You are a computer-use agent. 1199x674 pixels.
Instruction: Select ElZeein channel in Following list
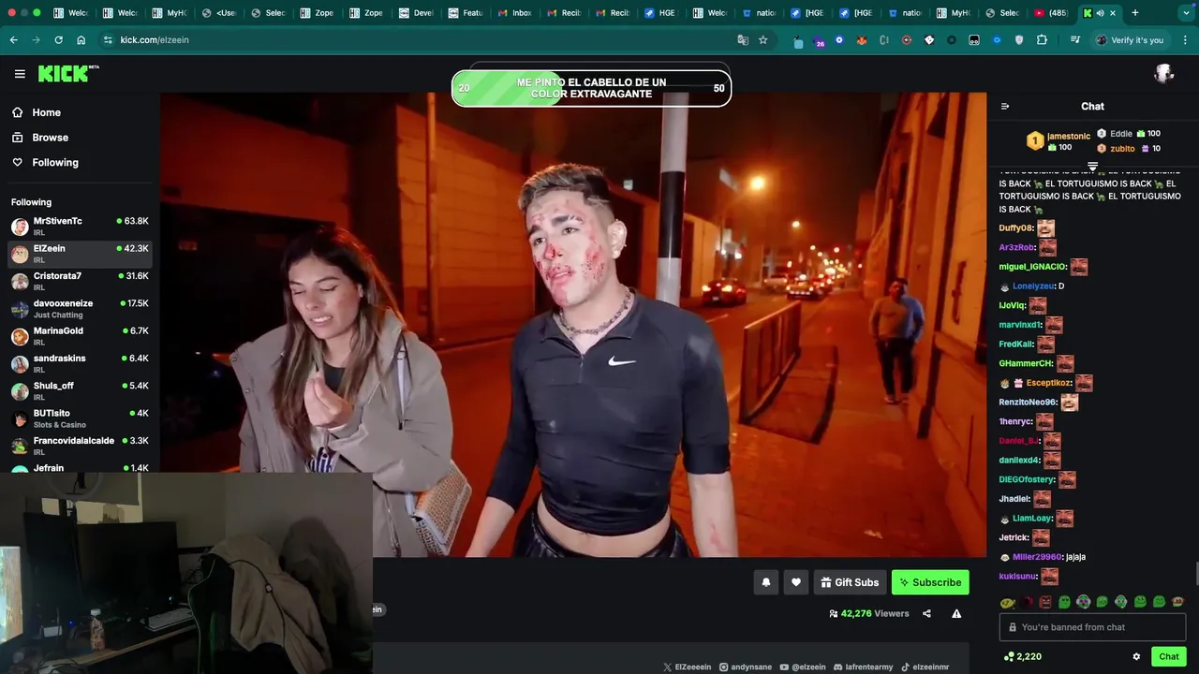point(80,254)
